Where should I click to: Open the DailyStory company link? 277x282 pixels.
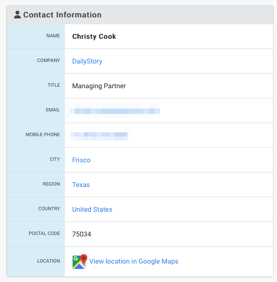tap(87, 62)
